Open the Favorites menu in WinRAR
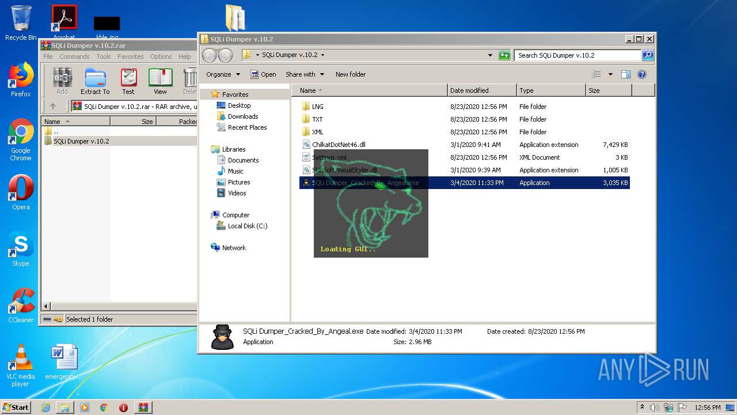Image resolution: width=737 pixels, height=415 pixels. coord(131,56)
